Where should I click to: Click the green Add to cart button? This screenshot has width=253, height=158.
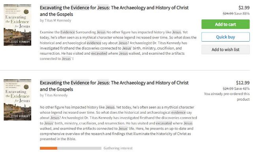pyautogui.click(x=225, y=24)
